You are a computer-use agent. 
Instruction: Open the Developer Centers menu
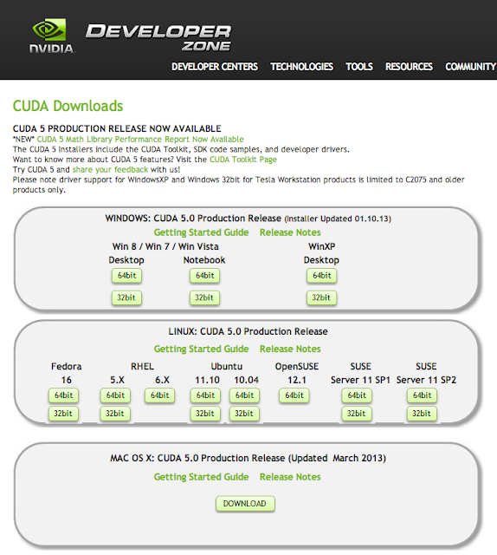[215, 67]
